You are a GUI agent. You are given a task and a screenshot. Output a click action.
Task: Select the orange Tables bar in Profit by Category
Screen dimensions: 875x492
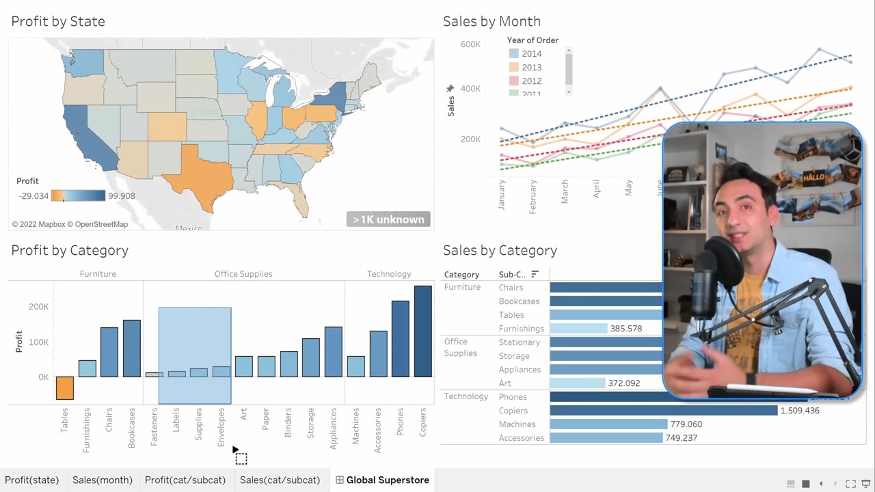pos(65,388)
